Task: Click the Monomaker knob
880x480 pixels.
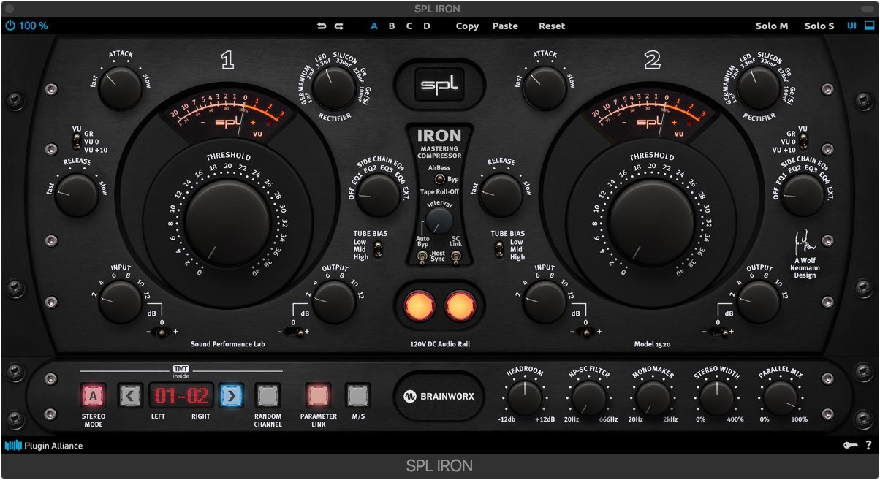Action: click(652, 398)
